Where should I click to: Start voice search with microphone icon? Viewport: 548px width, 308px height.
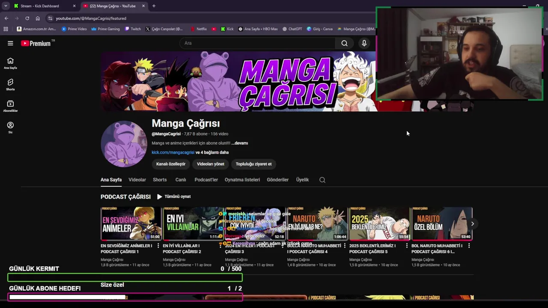[364, 43]
